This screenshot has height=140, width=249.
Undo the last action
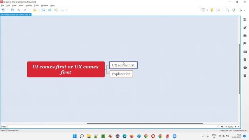pos(19,10)
